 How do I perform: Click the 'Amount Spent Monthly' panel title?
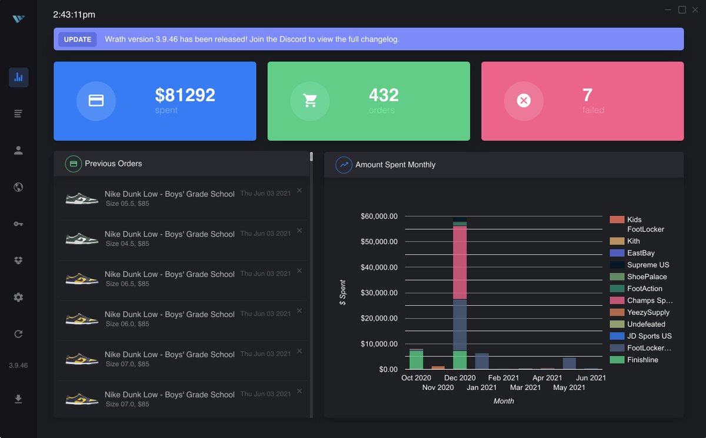[x=395, y=165]
